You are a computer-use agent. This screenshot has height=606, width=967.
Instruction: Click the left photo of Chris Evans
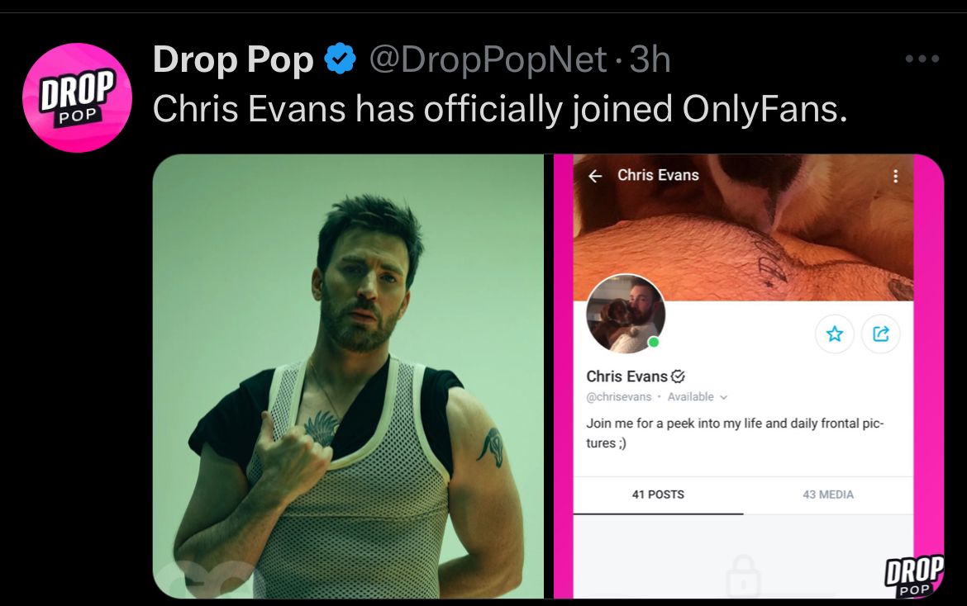click(x=348, y=376)
